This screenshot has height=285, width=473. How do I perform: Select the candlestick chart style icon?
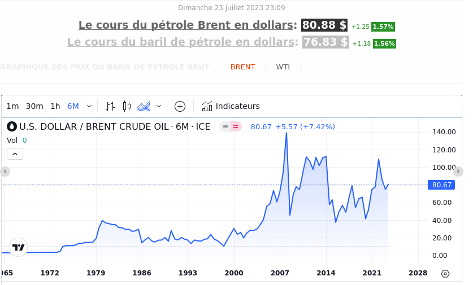[127, 106]
